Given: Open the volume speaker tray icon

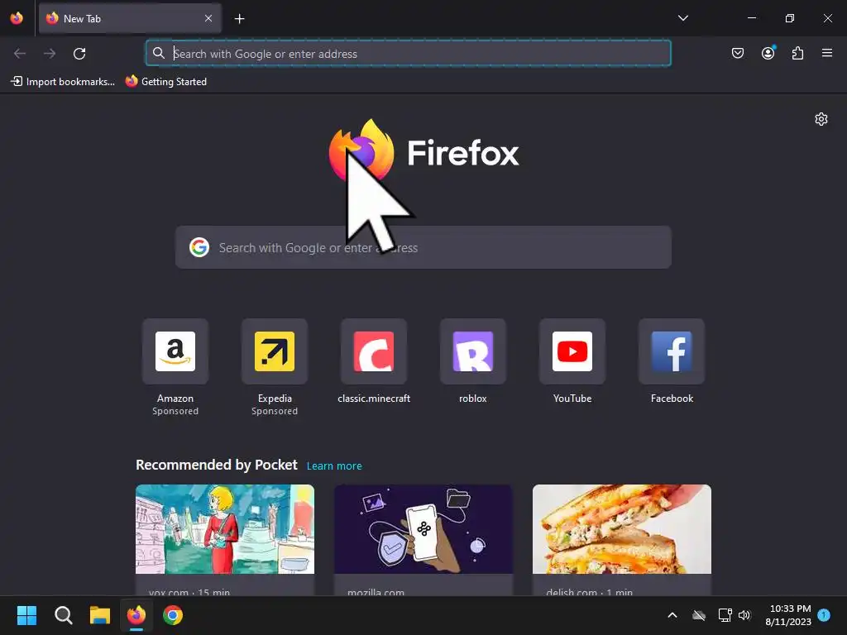Looking at the screenshot, I should point(744,615).
